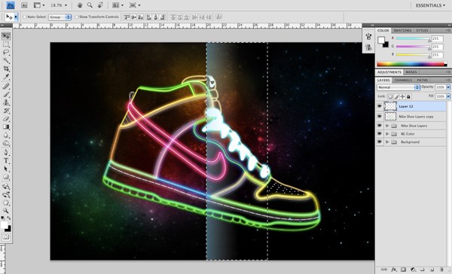Image resolution: width=452 pixels, height=274 pixels.
Task: Hide the Layer 12 layer
Action: pyautogui.click(x=380, y=106)
